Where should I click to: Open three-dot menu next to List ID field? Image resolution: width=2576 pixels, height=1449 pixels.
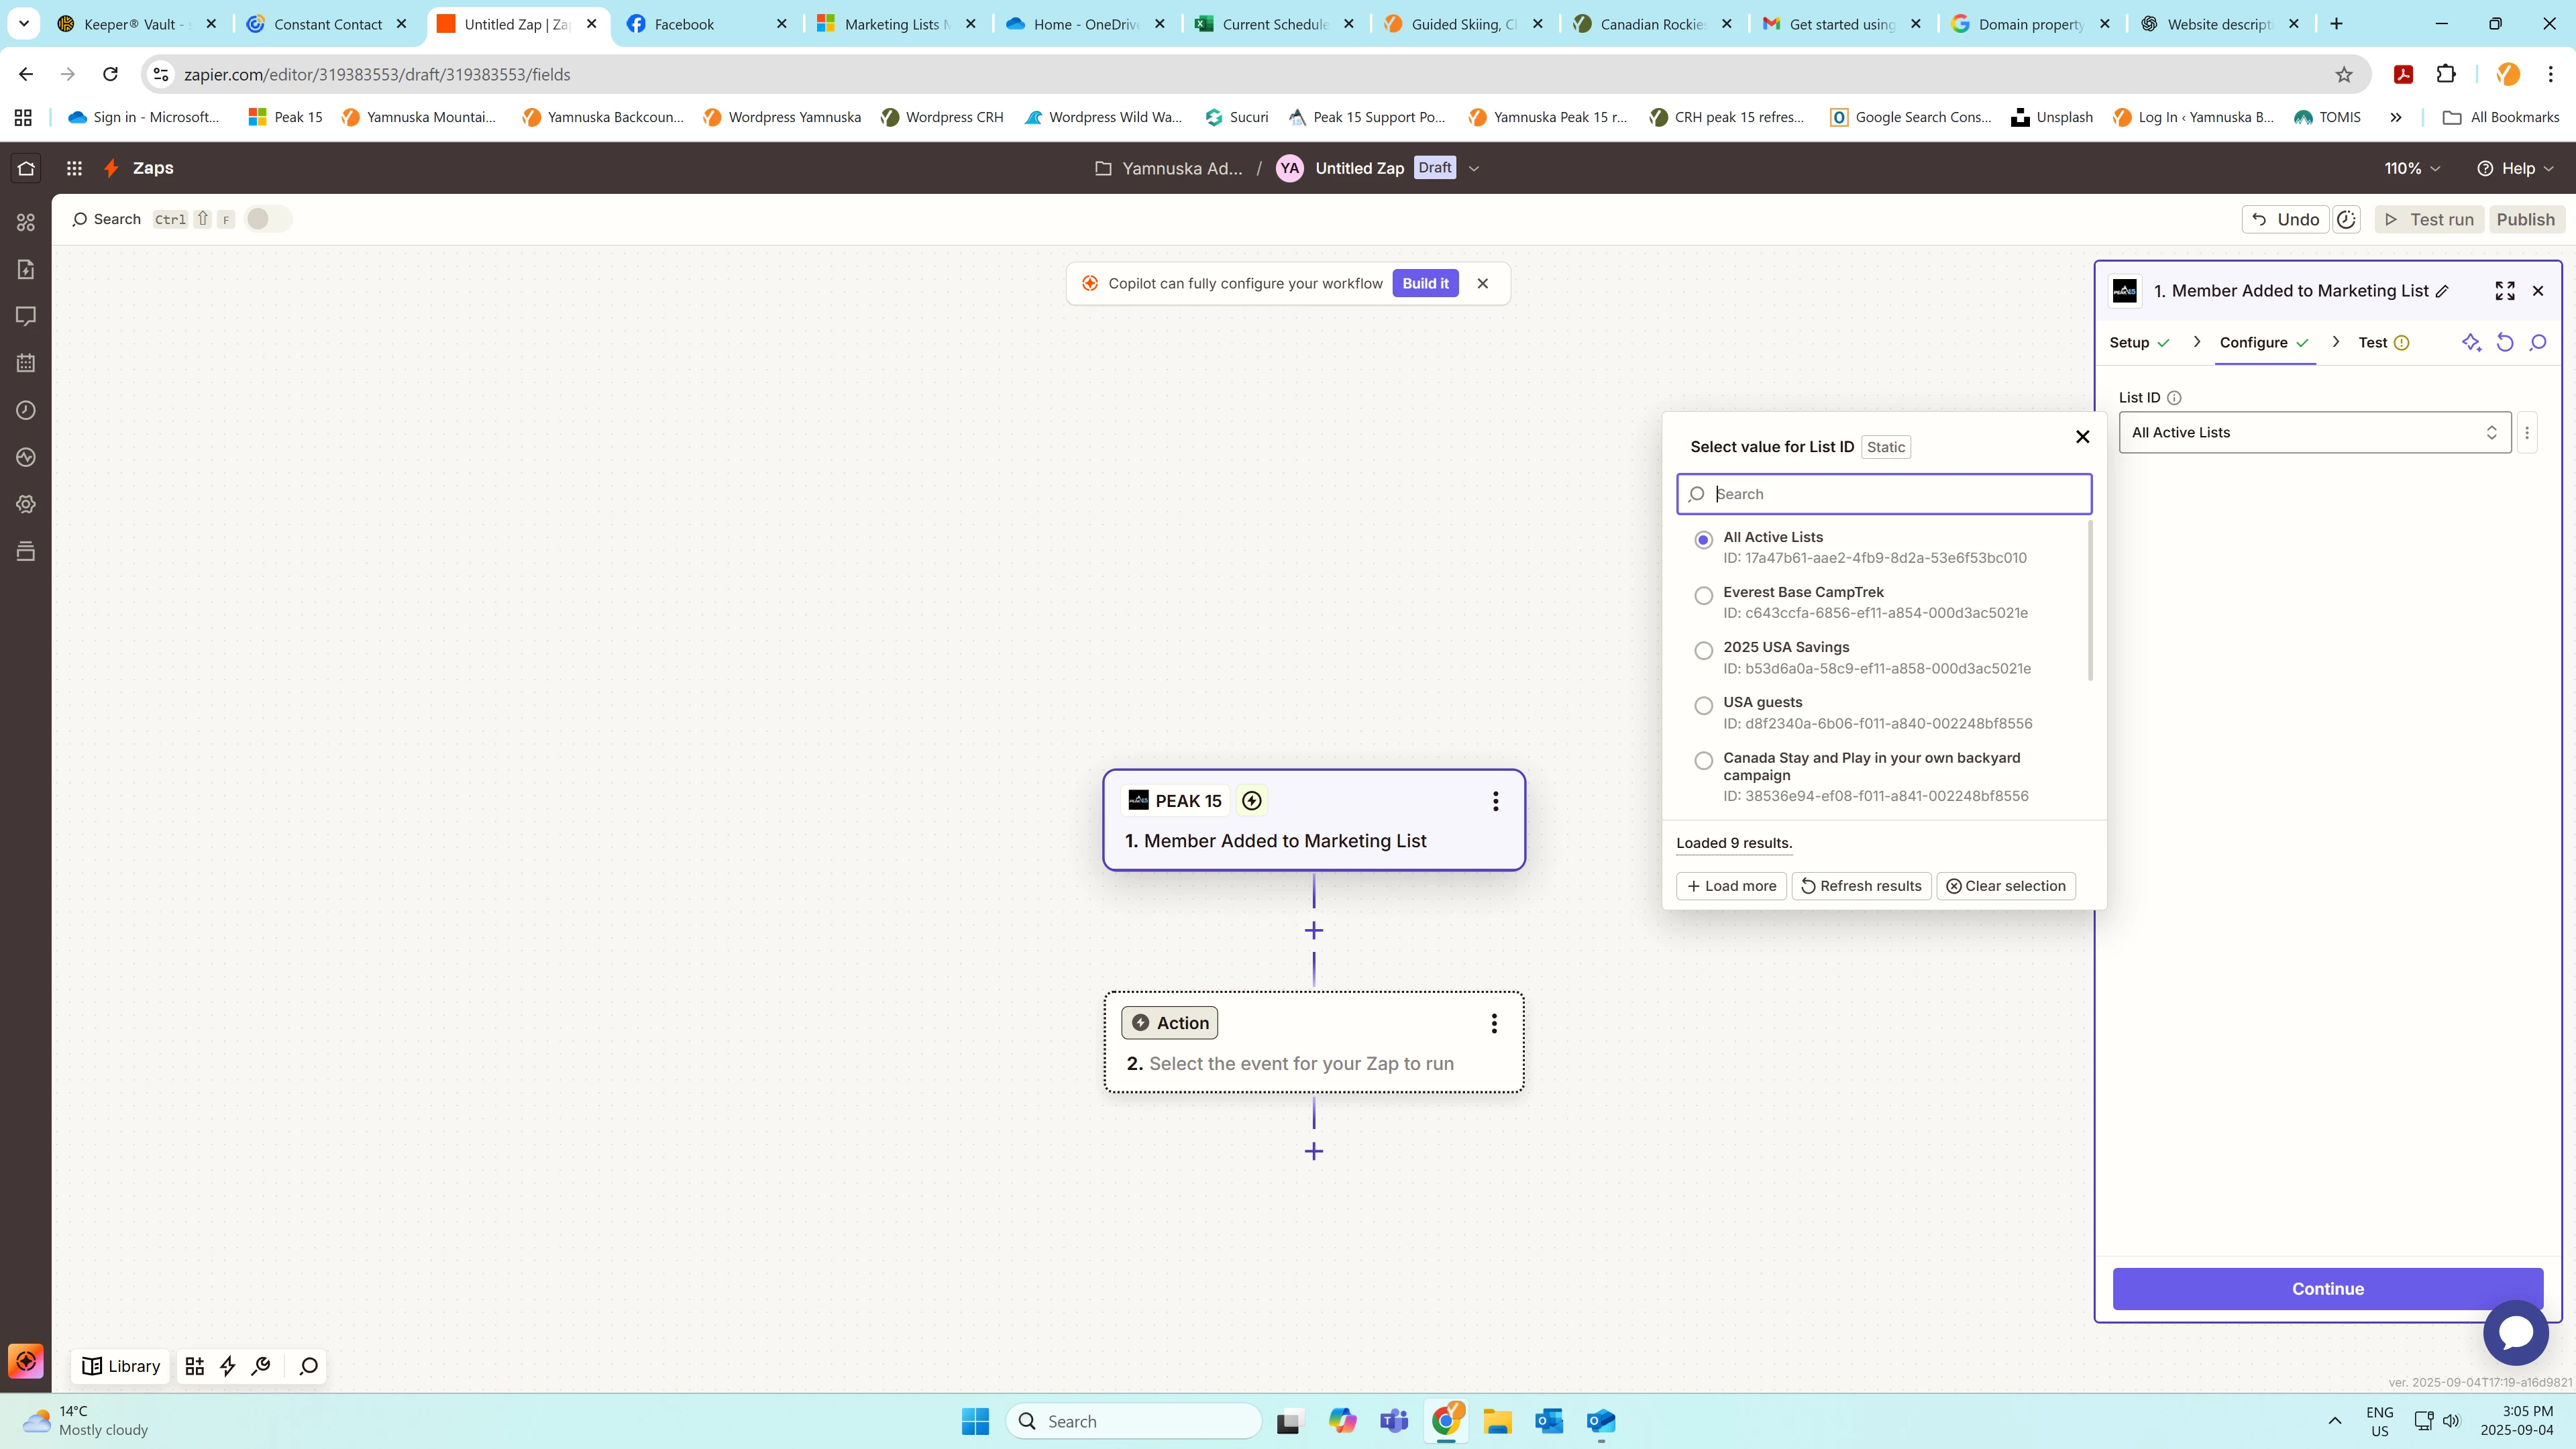[x=2527, y=433]
